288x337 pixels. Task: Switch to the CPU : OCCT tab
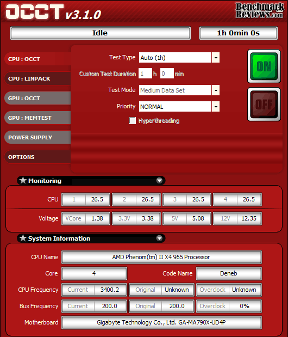37,59
